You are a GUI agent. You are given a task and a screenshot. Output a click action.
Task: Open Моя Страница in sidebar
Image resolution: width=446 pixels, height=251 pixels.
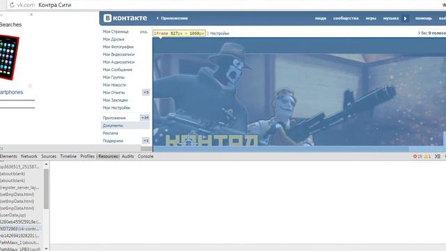pos(116,31)
